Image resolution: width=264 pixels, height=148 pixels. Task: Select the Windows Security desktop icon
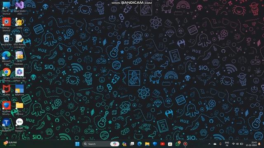click(7, 108)
